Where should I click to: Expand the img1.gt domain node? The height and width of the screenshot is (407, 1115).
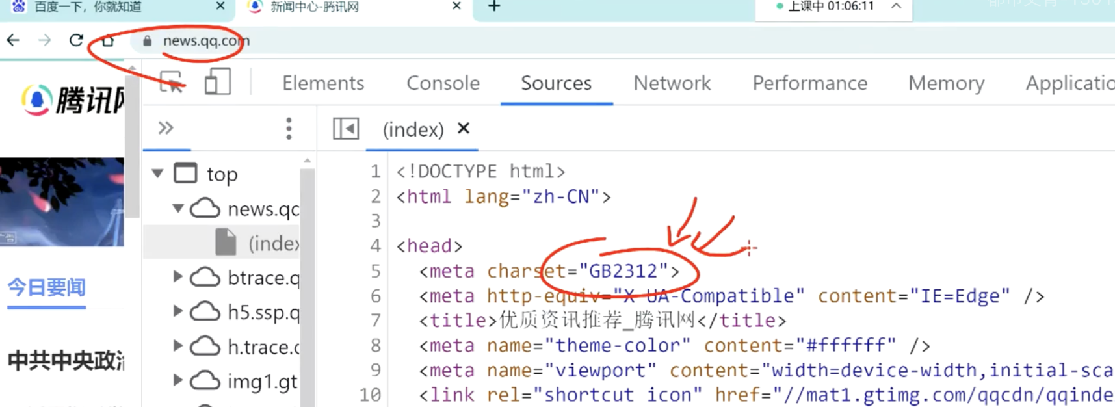(x=177, y=380)
